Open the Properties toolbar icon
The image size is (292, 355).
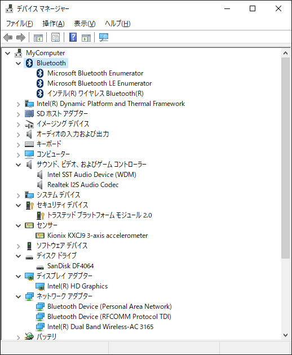[55, 37]
